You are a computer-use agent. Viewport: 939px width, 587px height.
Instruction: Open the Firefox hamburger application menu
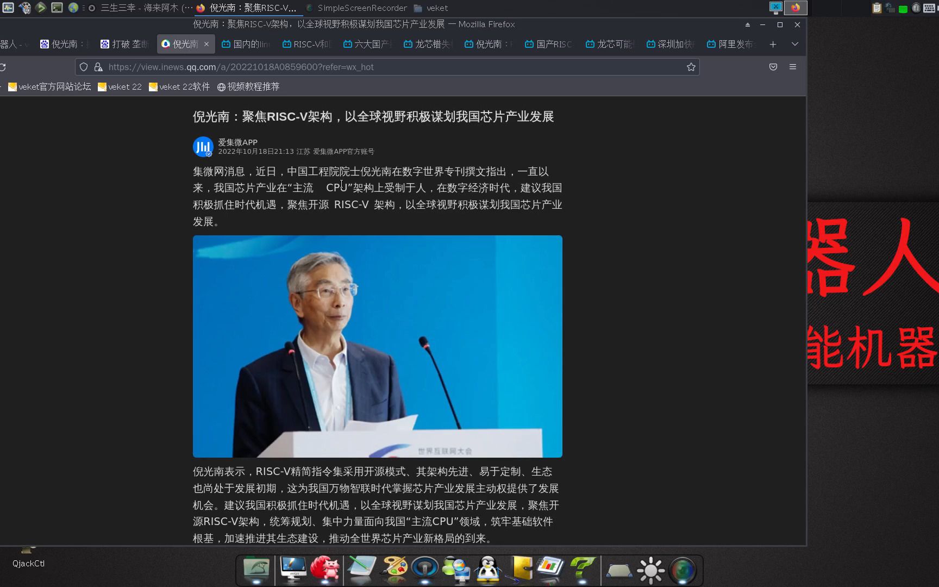[x=793, y=67]
